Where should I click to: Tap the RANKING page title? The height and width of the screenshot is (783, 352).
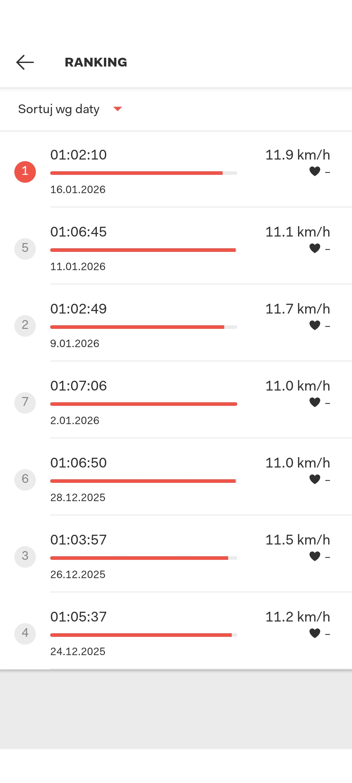[96, 62]
